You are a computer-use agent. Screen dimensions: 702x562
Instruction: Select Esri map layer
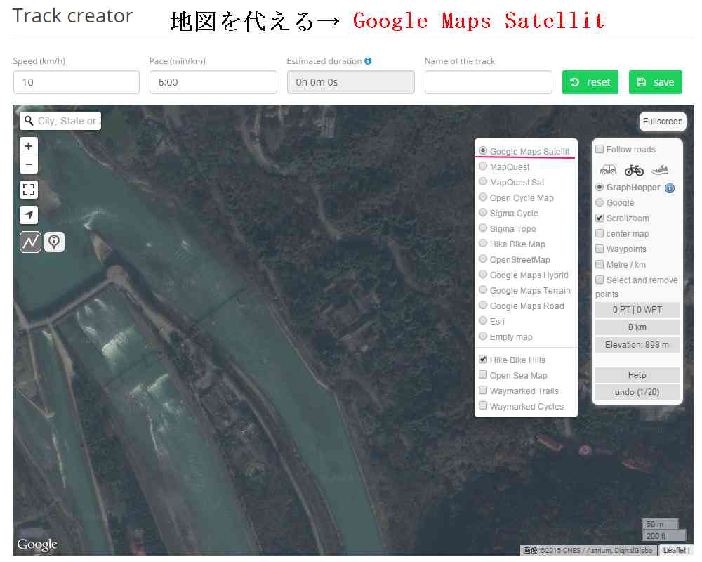[483, 321]
